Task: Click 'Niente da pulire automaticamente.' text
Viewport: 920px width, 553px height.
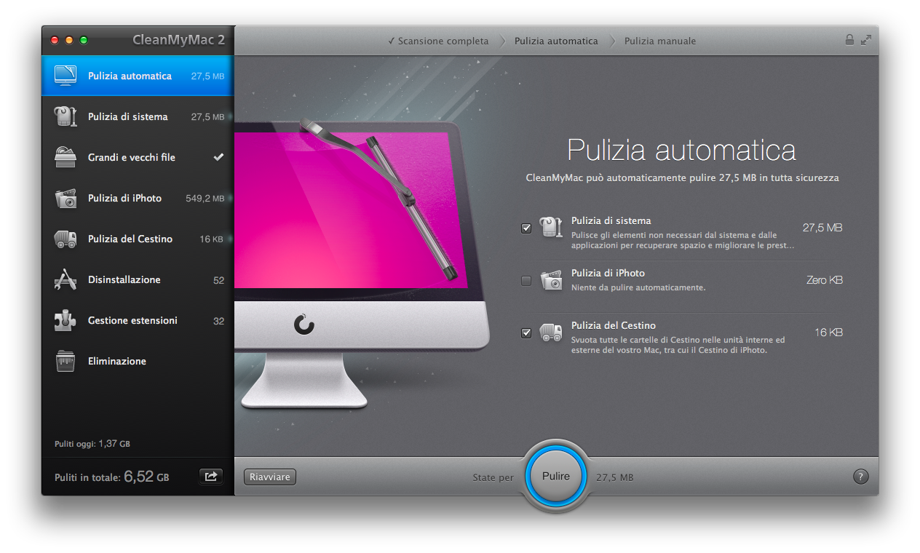Action: 638,287
